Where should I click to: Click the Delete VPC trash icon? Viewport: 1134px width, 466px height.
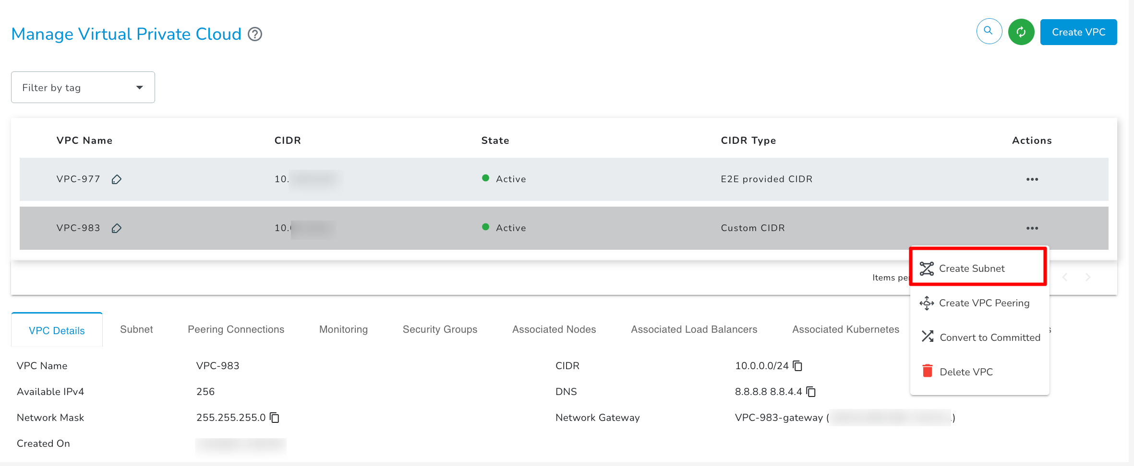927,370
